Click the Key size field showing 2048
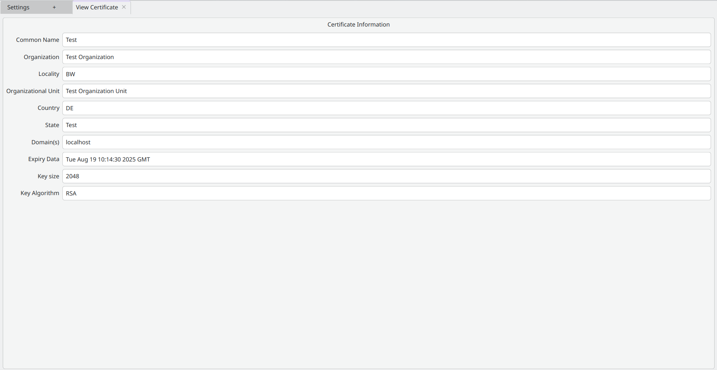 (x=386, y=176)
